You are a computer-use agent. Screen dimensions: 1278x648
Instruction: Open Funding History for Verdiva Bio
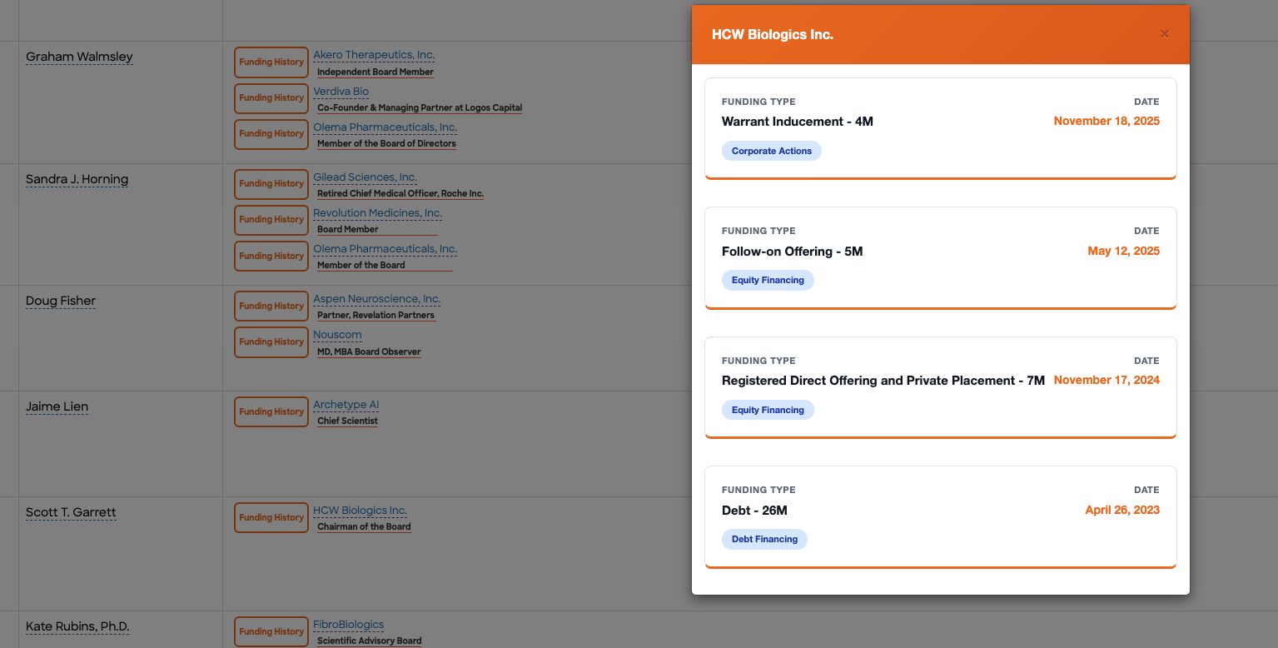click(271, 98)
